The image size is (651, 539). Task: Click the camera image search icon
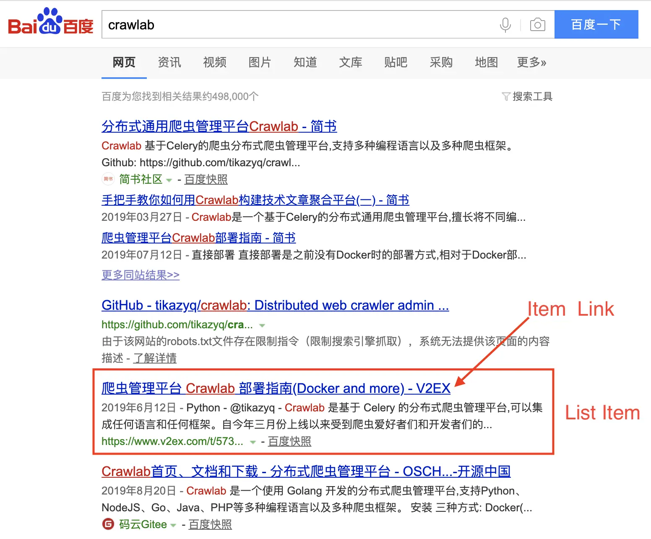tap(537, 25)
